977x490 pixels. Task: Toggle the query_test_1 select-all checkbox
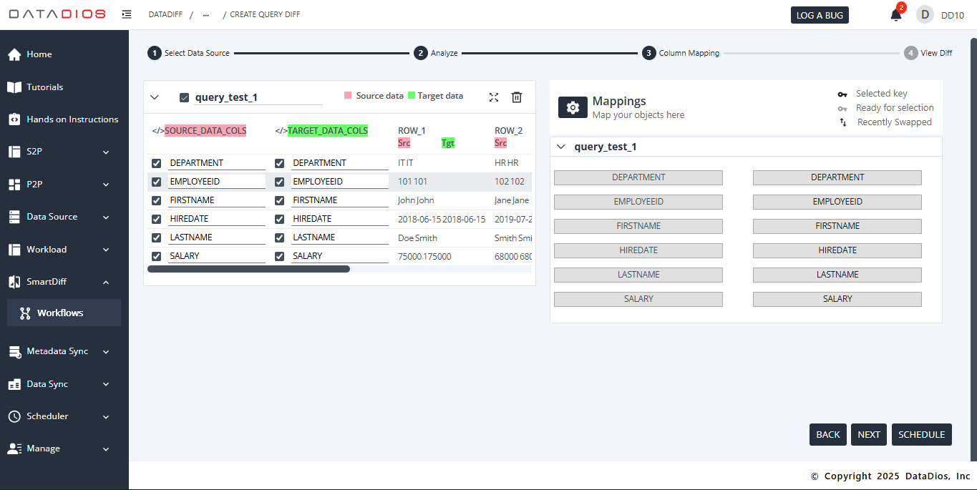[184, 97]
